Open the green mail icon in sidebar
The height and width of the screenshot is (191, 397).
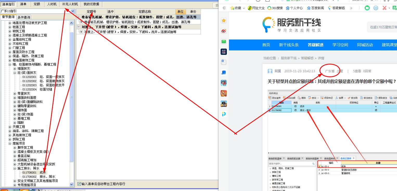pyautogui.click(x=223, y=41)
